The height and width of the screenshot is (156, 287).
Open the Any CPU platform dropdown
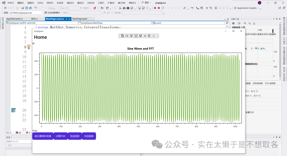pos(69,8)
